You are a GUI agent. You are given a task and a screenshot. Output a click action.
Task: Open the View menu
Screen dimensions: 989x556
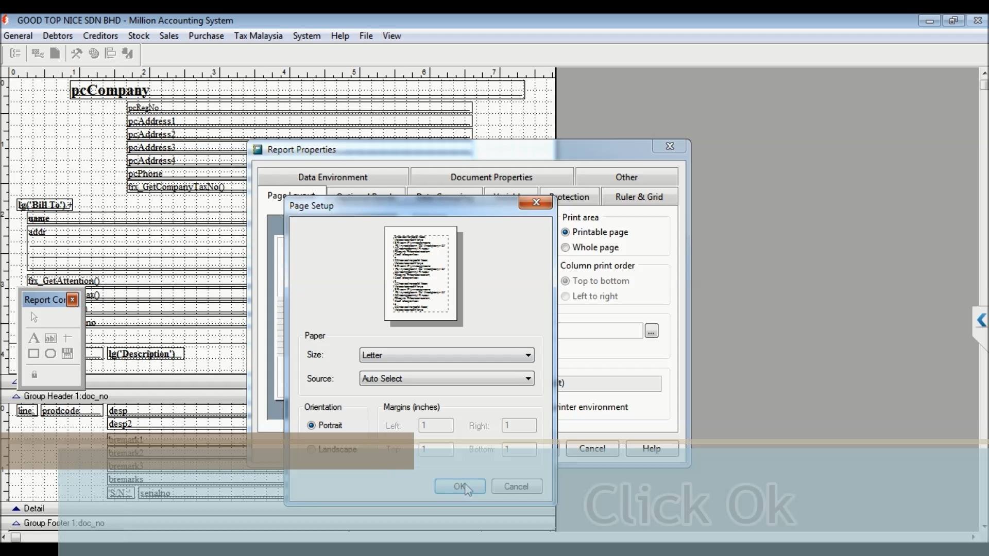pos(391,36)
